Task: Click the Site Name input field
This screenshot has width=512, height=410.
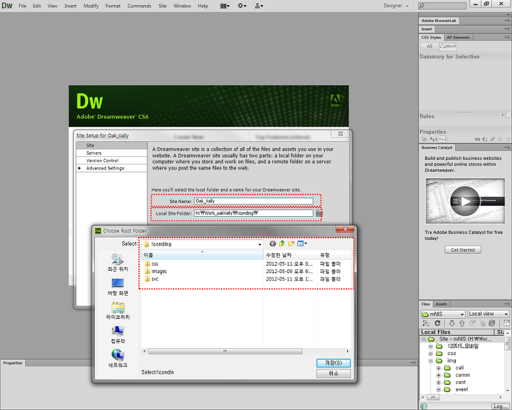Action: coord(254,201)
